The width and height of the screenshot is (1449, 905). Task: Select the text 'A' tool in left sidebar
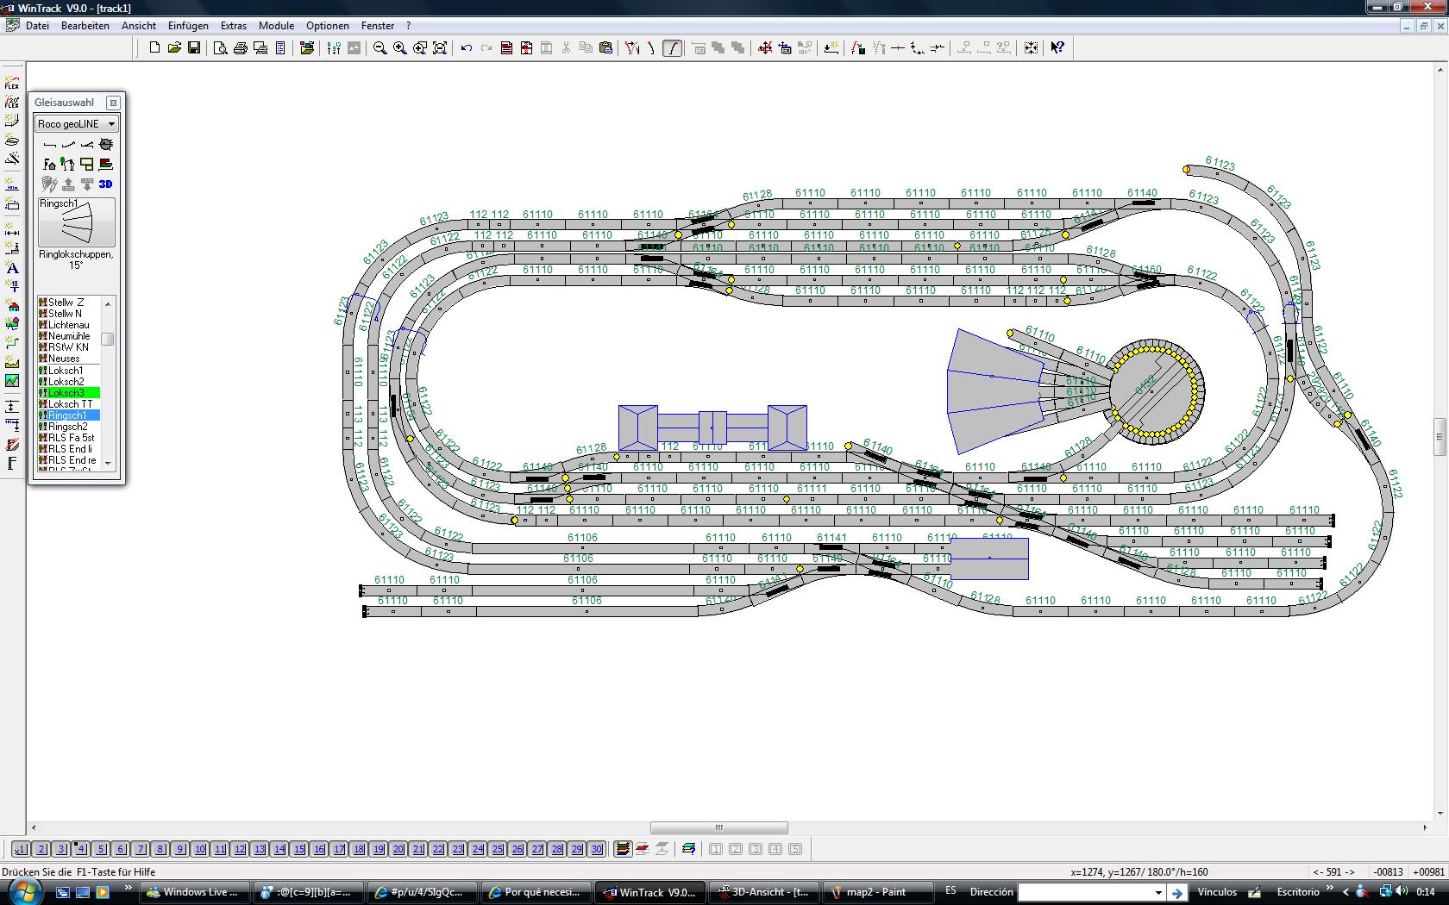[x=12, y=268]
